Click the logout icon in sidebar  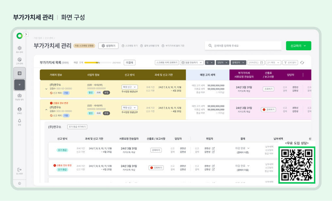coord(20,170)
